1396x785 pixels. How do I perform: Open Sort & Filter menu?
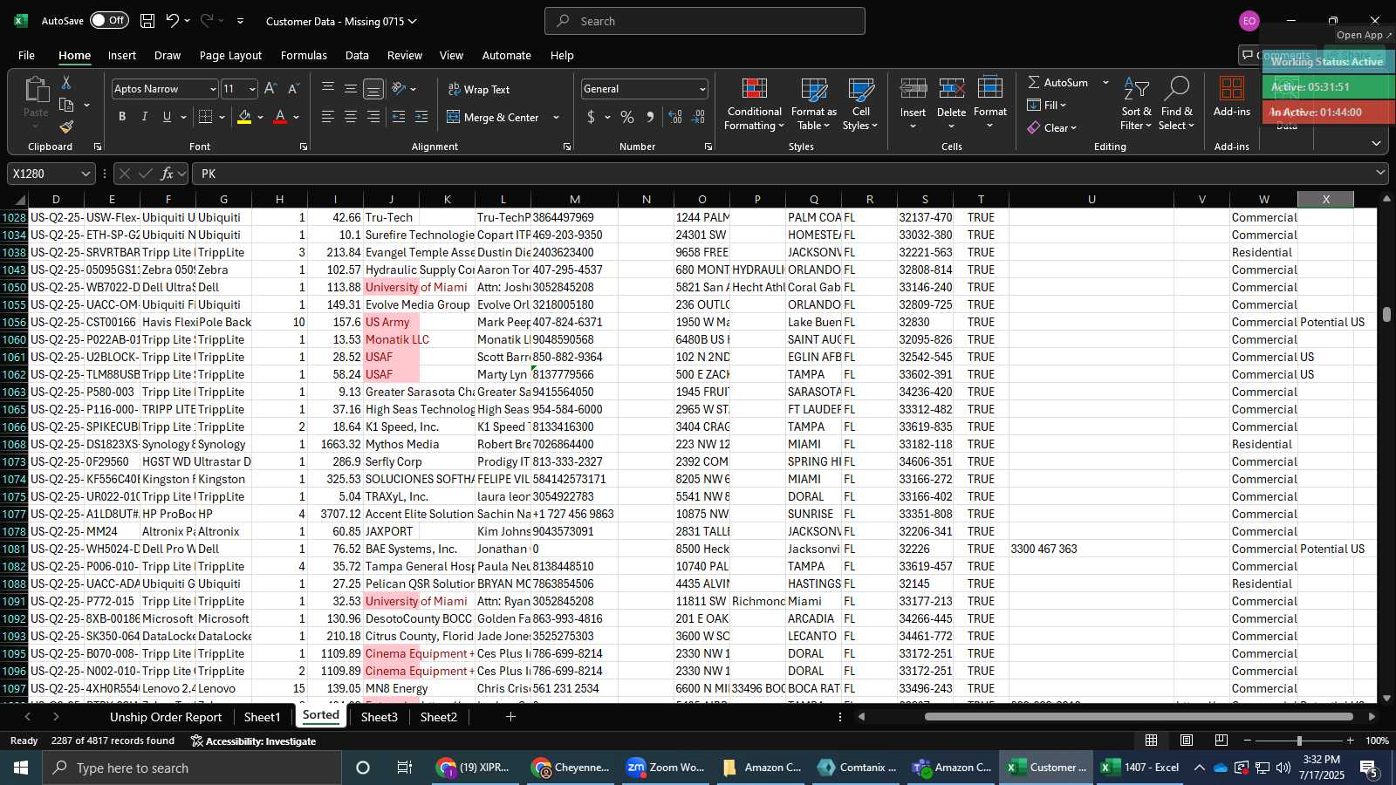click(x=1136, y=105)
